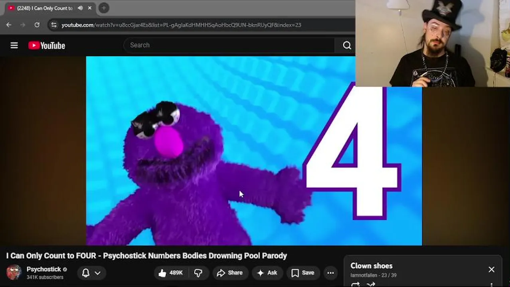Save video to a playlist
The image size is (510, 287).
click(302, 273)
